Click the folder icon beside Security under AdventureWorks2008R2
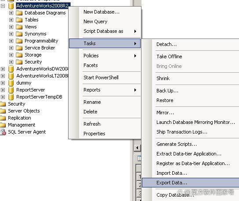 click(19, 62)
